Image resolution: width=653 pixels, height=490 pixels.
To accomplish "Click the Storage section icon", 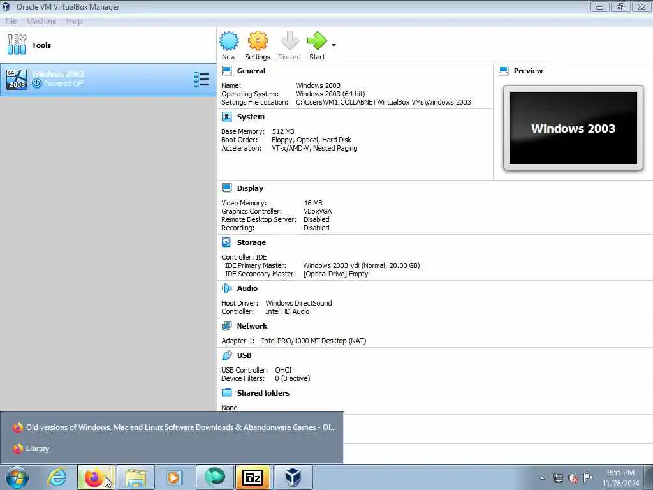I will (x=226, y=242).
